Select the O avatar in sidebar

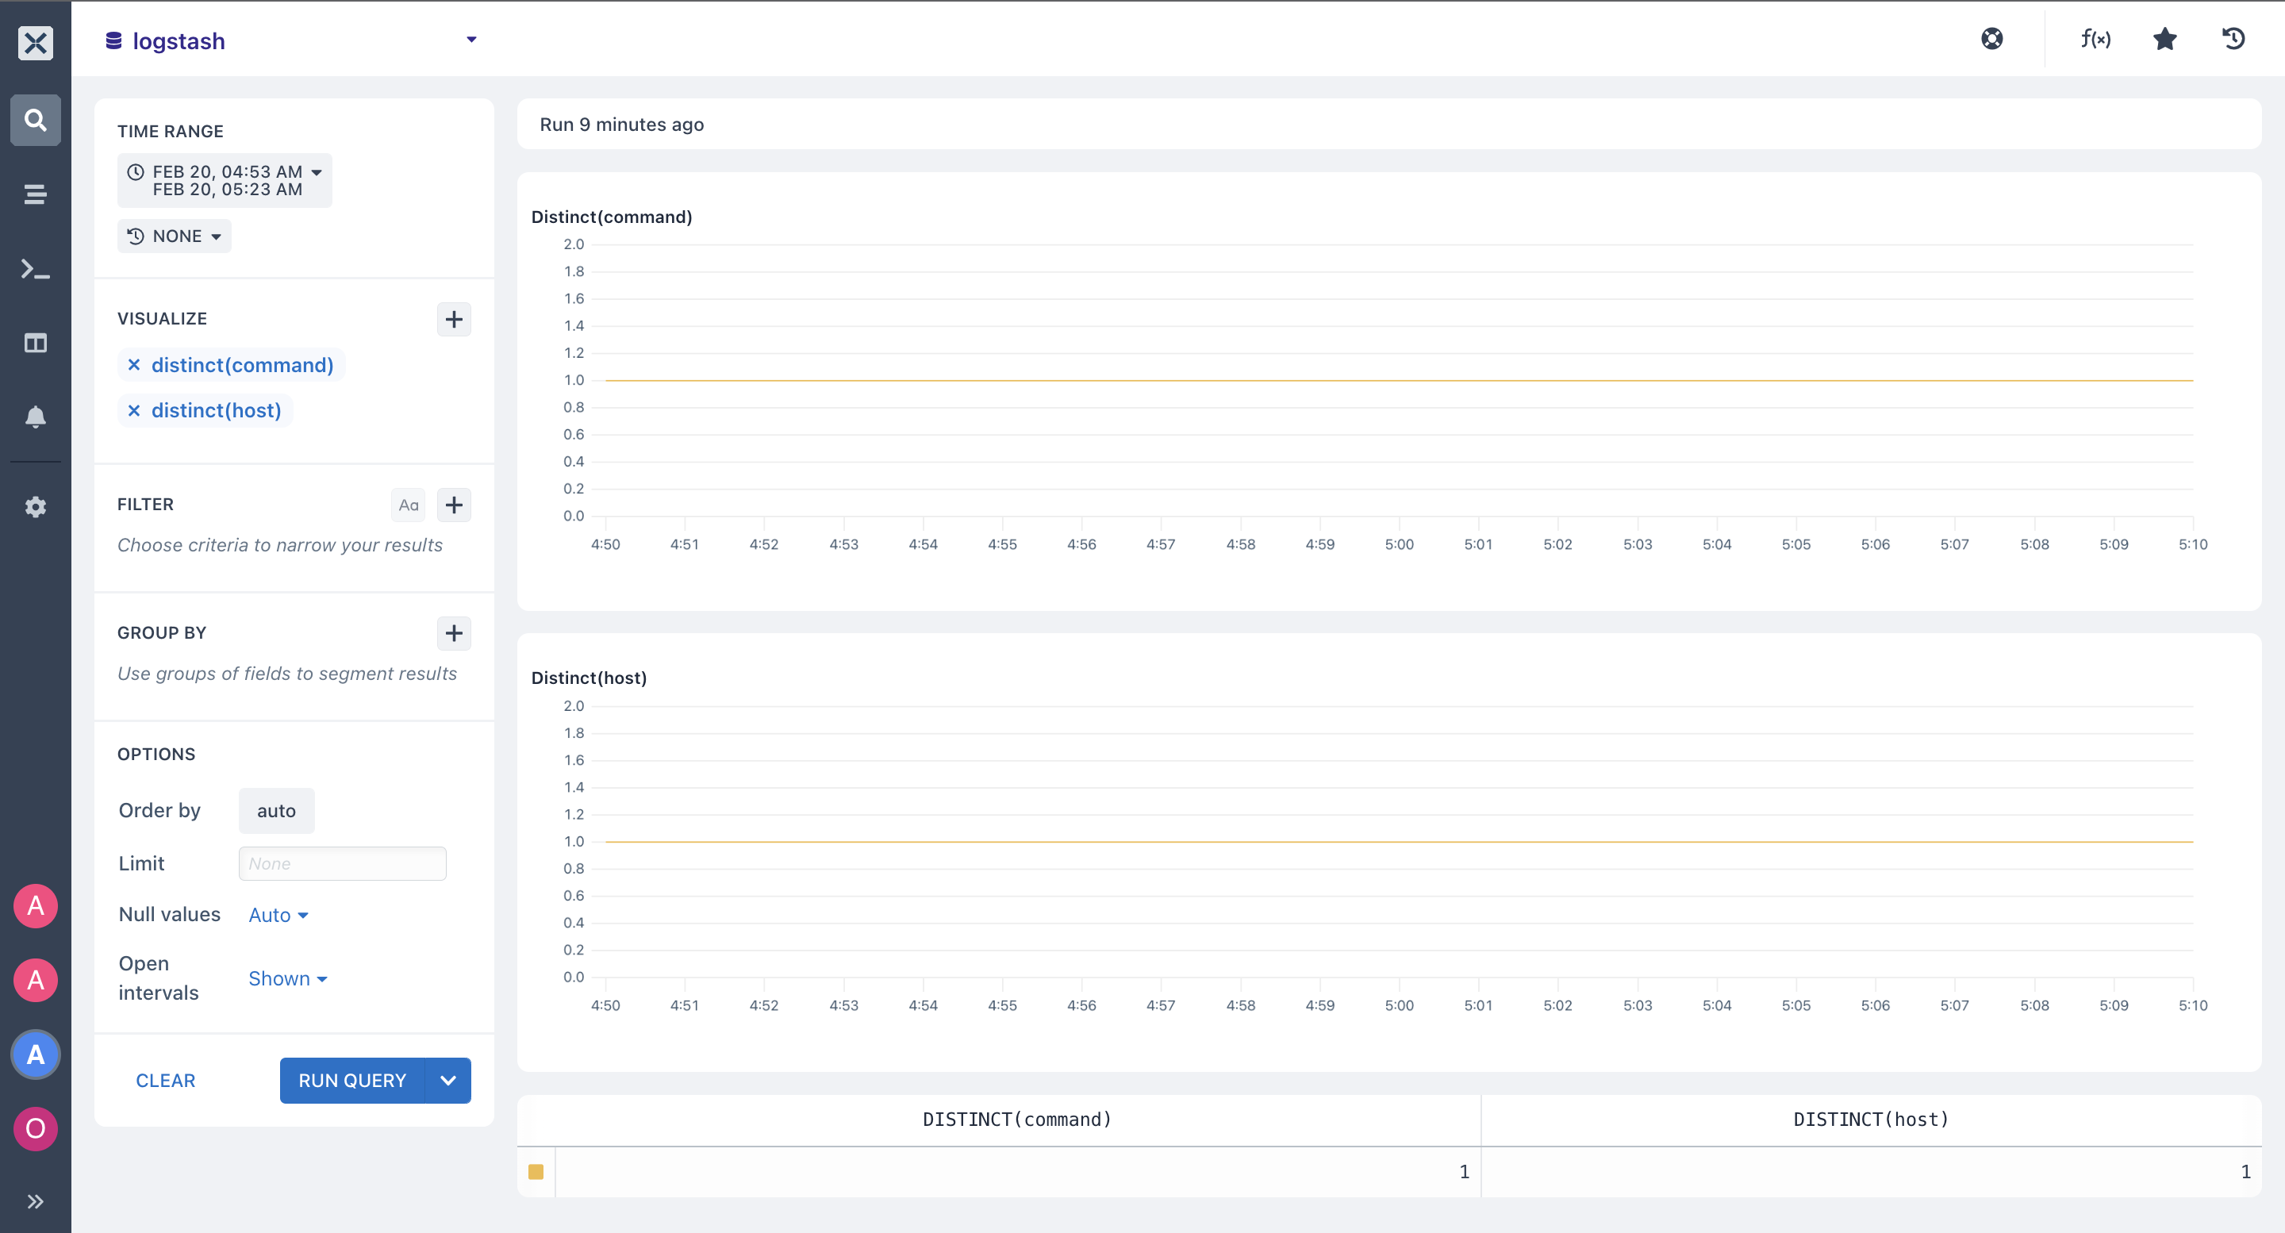coord(36,1129)
